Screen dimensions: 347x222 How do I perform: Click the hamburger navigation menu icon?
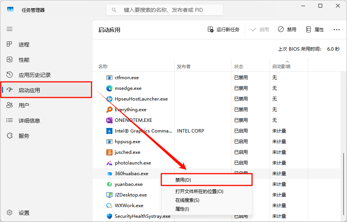(x=10, y=29)
